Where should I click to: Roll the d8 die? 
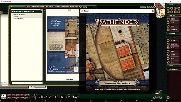55,97
